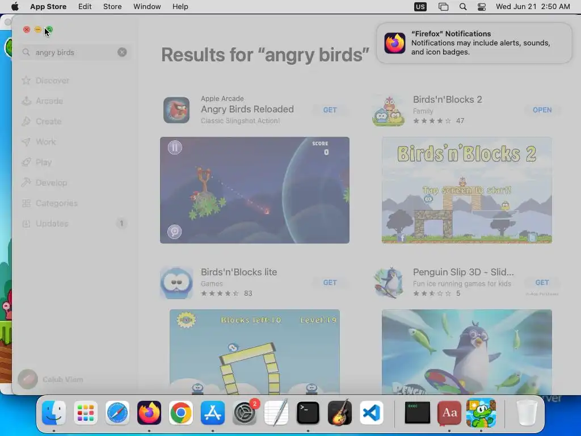Focus the angry birds search field

[74, 52]
